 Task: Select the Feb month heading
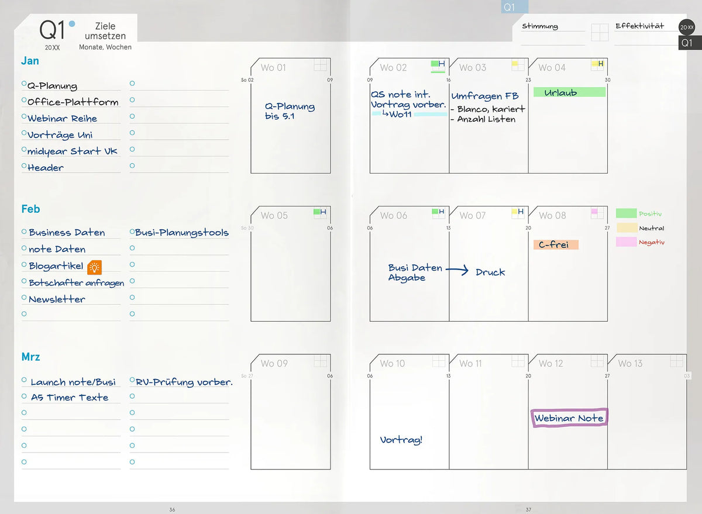click(x=30, y=209)
